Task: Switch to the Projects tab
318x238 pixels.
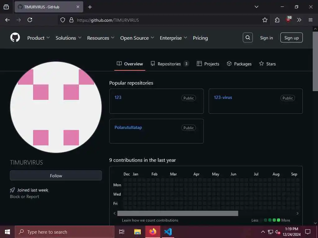Action: coord(208,64)
